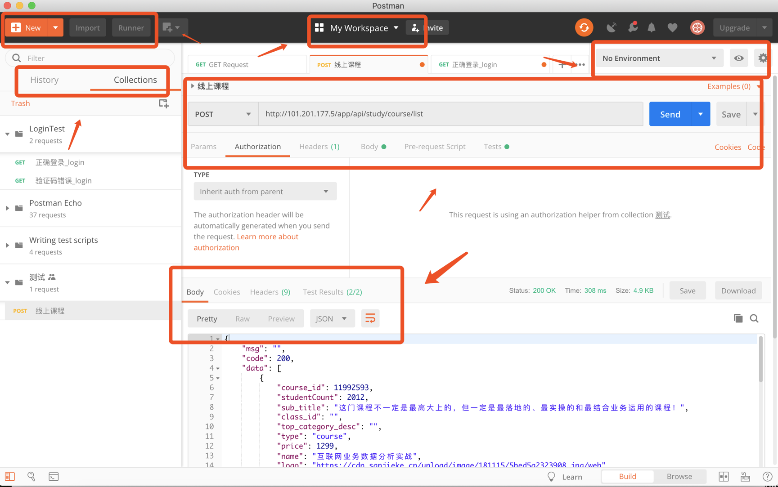Switch to Browse mode
The image size is (778, 487).
point(679,477)
